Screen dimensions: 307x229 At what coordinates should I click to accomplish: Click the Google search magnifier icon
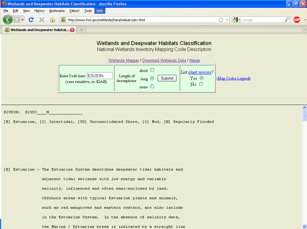coord(287,19)
